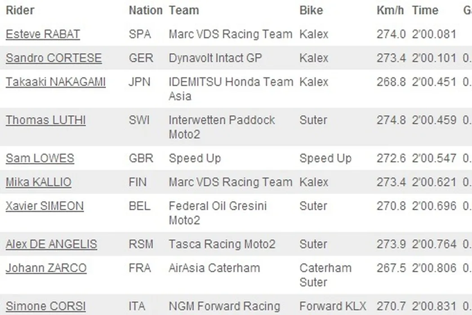The width and height of the screenshot is (472, 315).
Task: Click the Bike column header
Action: 311,10
